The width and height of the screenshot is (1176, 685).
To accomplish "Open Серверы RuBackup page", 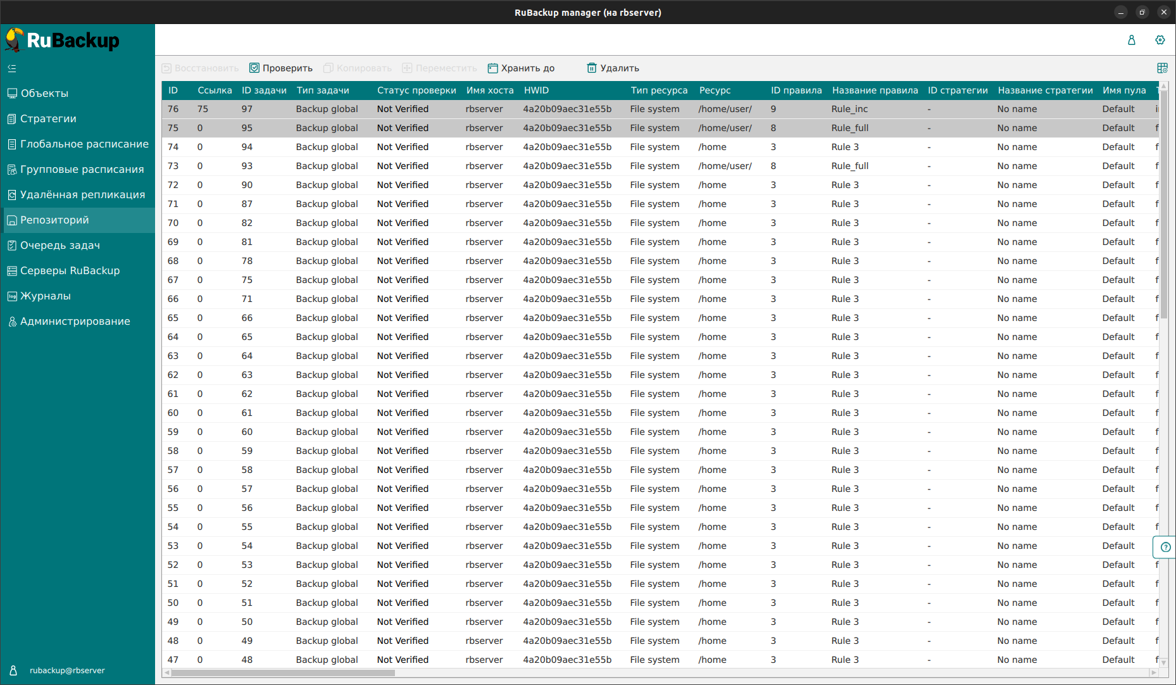I will click(x=70, y=271).
